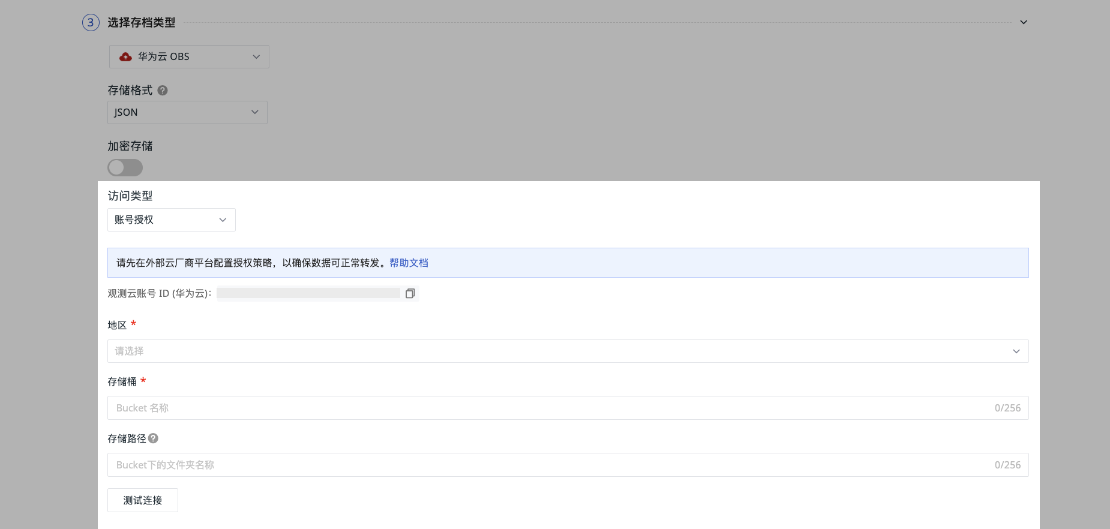Open help tooltip beside 存储格式

(x=163, y=91)
